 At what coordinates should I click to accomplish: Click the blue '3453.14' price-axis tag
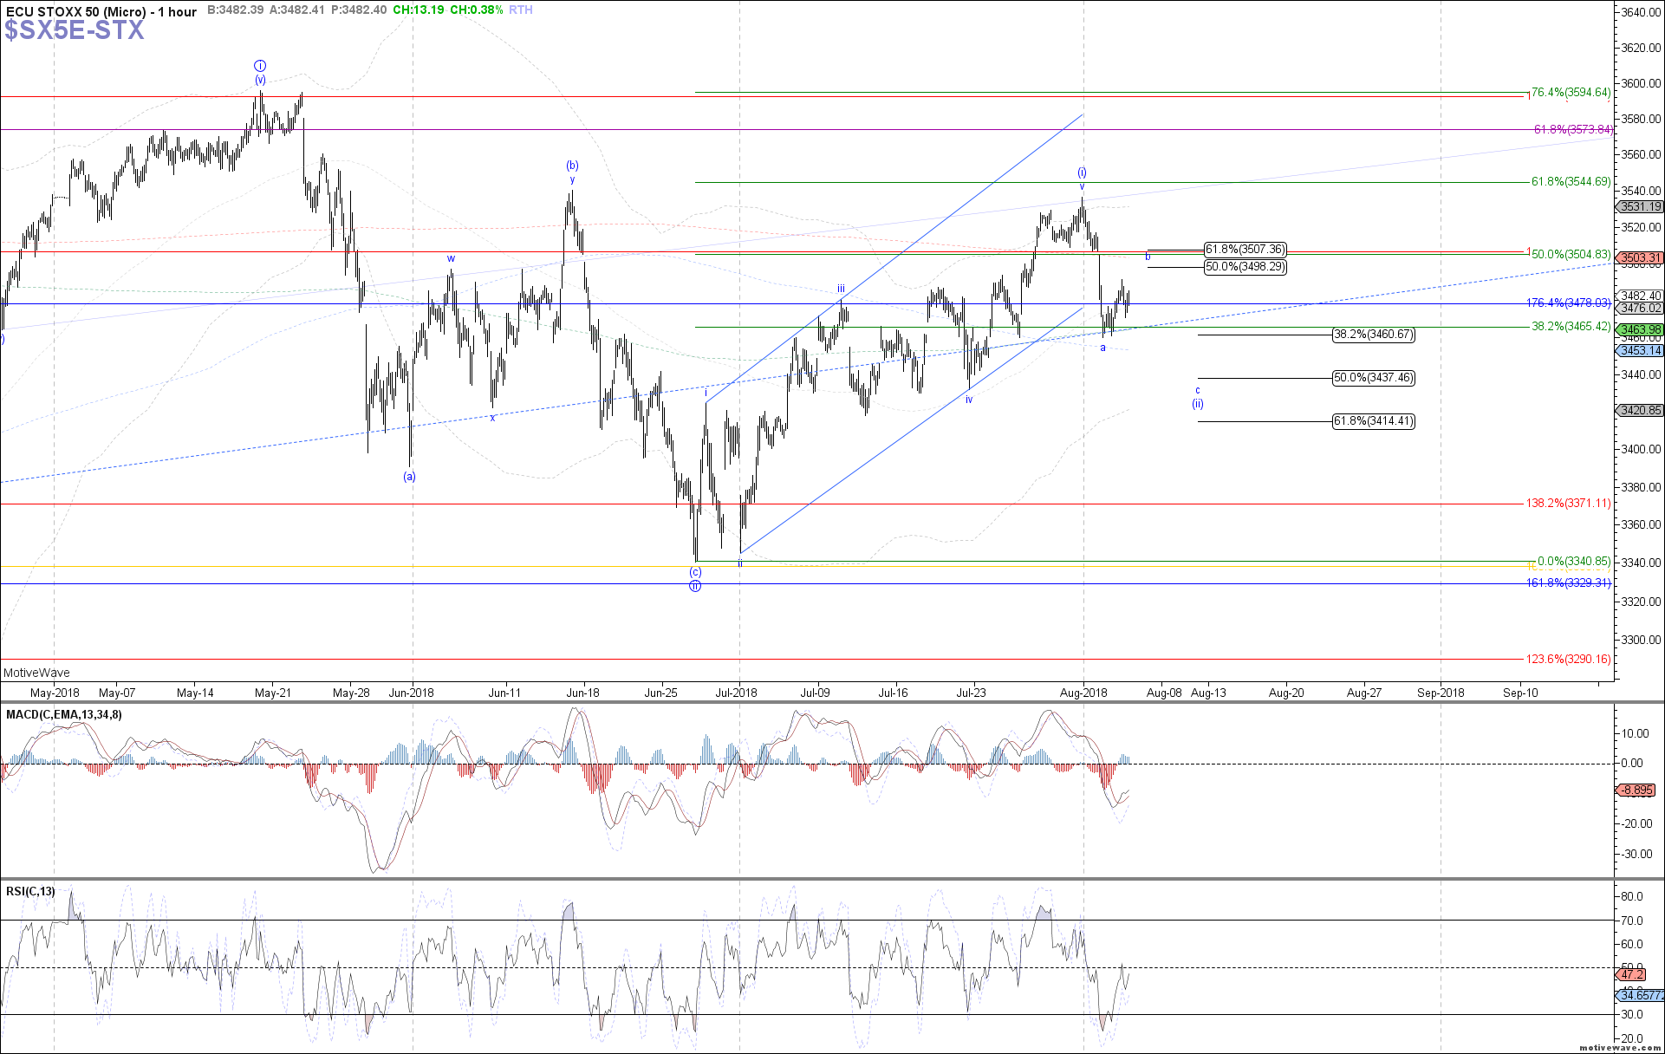tap(1640, 351)
